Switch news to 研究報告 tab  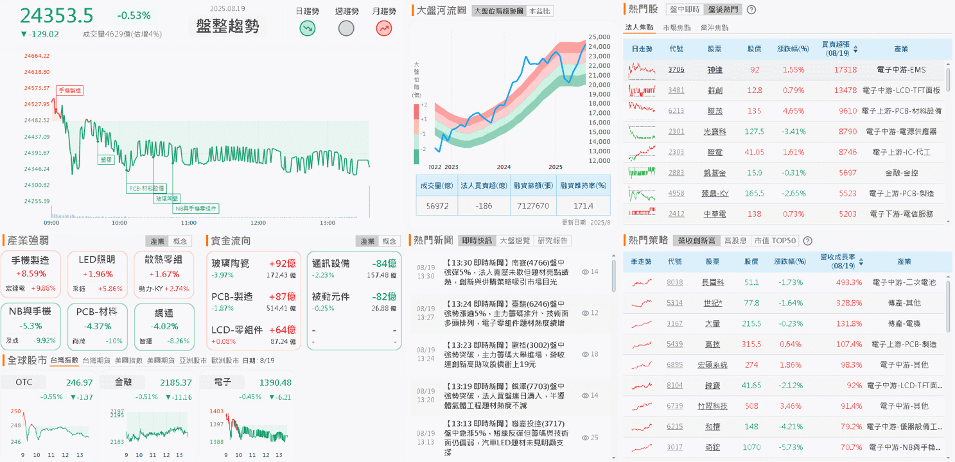click(553, 241)
